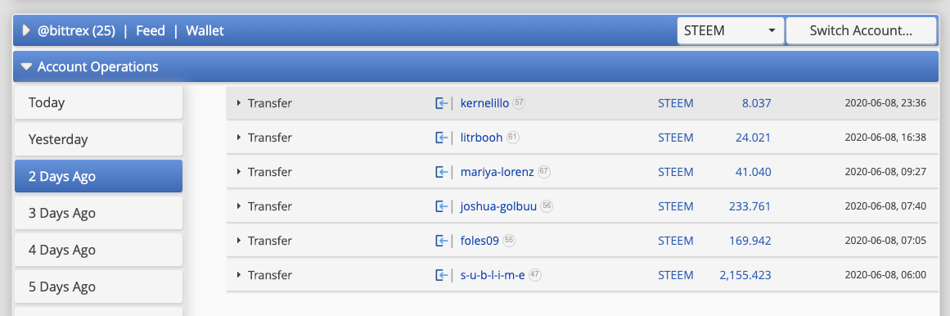Open the STEEM currency dropdown
This screenshot has height=316, width=950.
pyautogui.click(x=730, y=30)
